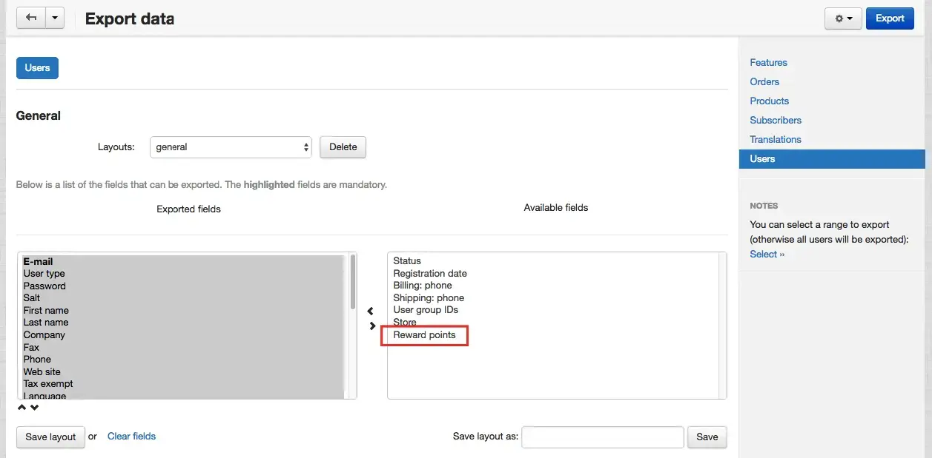The width and height of the screenshot is (932, 458).
Task: Focus the Save layout as input
Action: 602,437
